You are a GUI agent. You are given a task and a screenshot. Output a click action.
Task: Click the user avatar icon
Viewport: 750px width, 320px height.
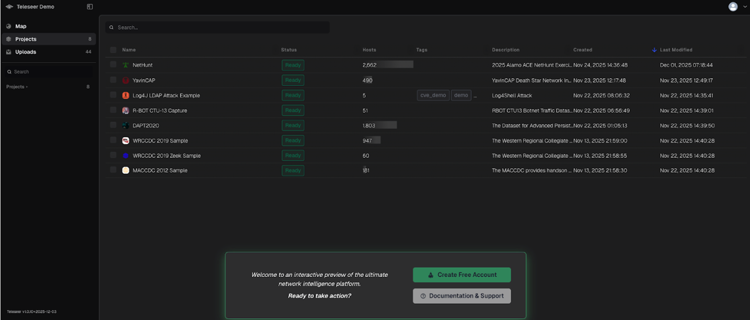click(x=733, y=7)
